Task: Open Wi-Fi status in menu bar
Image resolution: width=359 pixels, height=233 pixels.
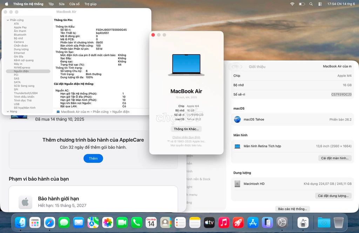Action: 292,4
